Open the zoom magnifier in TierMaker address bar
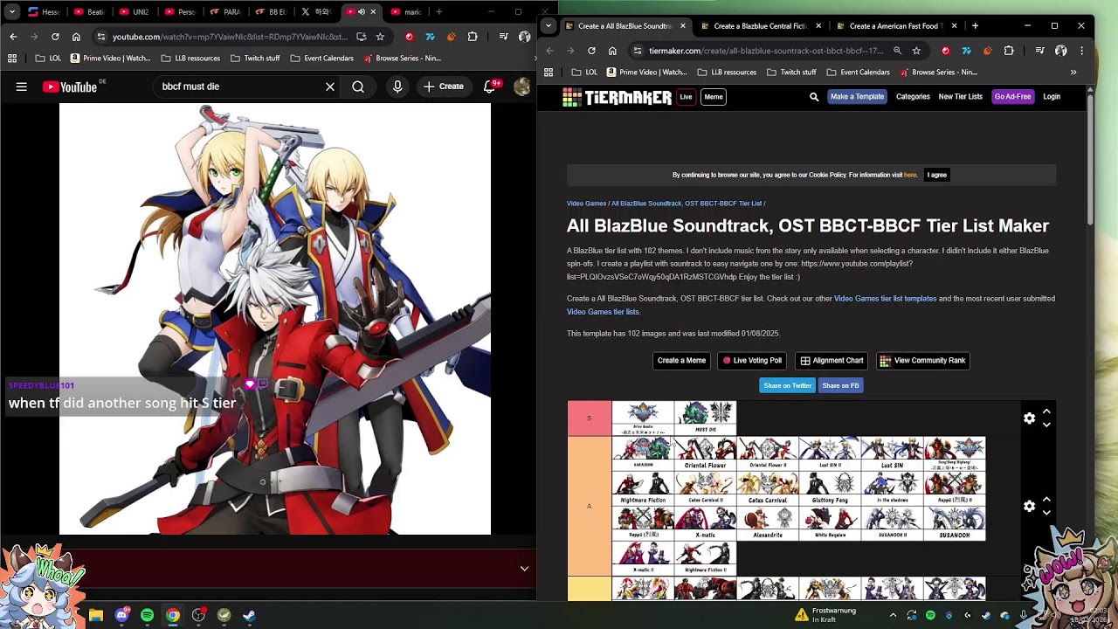This screenshot has width=1118, height=629. point(897,51)
